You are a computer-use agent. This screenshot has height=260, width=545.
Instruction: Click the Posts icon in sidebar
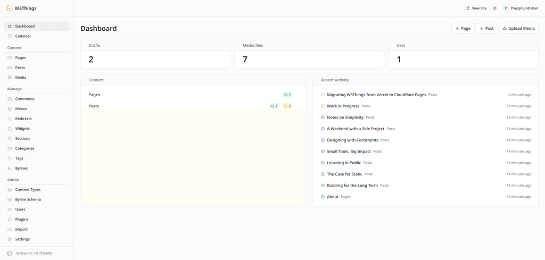[x=10, y=68]
